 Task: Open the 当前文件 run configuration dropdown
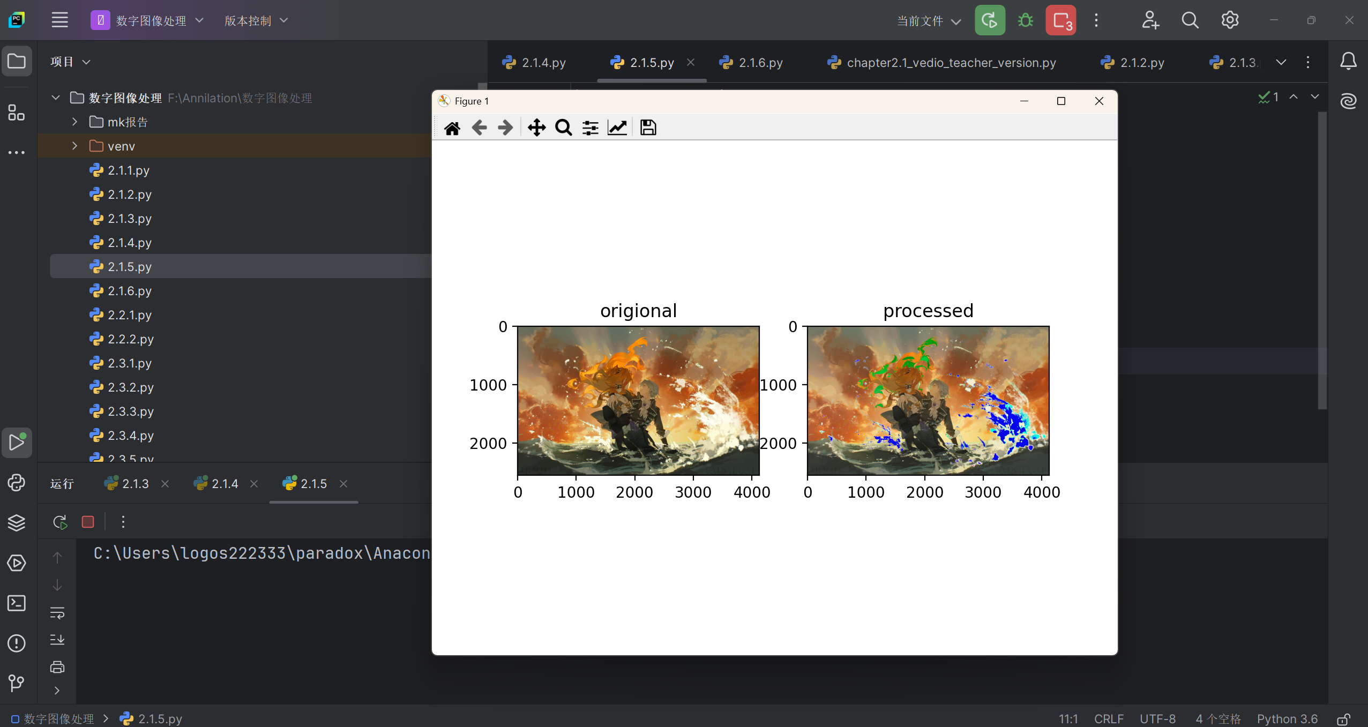pos(929,21)
